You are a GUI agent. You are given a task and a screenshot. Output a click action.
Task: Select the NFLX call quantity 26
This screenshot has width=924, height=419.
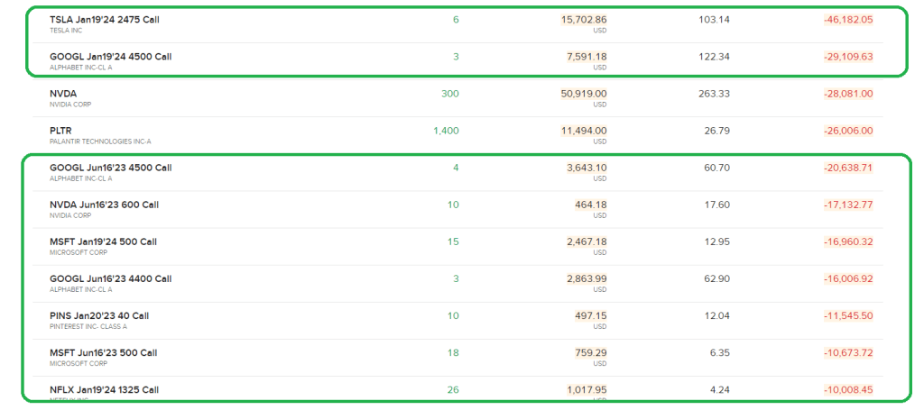coord(453,389)
